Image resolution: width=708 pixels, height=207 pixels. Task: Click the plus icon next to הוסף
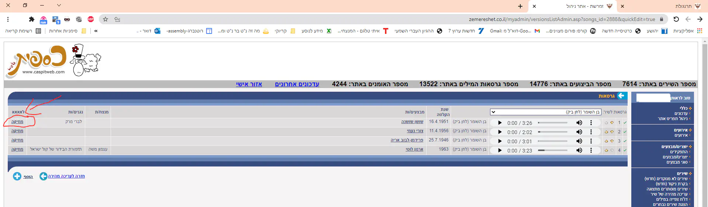[17, 176]
